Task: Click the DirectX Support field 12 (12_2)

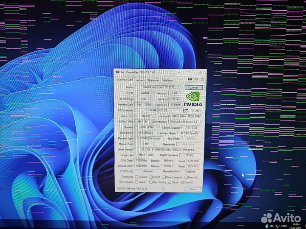Action: click(191, 128)
